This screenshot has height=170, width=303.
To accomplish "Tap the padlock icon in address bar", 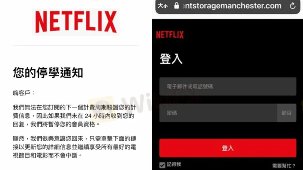I will point(177,6).
